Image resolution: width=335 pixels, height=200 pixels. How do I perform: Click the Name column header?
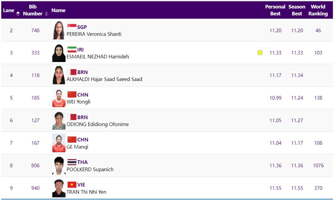58,10
